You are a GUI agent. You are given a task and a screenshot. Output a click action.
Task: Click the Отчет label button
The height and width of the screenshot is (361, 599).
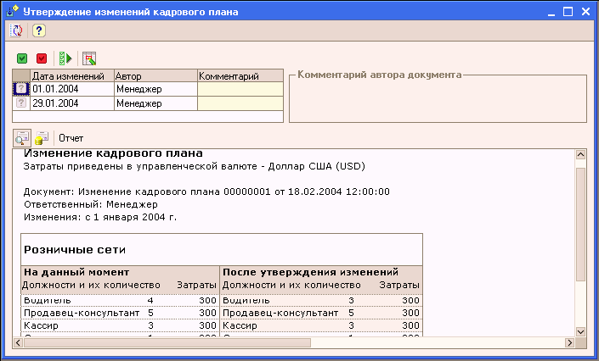coord(71,137)
